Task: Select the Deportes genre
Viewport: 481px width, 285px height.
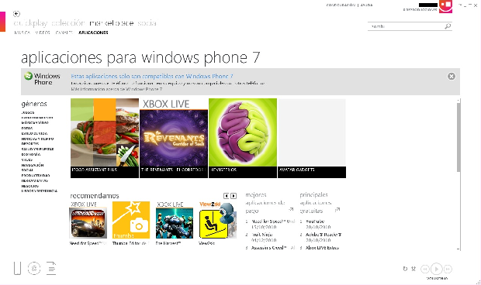Action: coord(30,143)
